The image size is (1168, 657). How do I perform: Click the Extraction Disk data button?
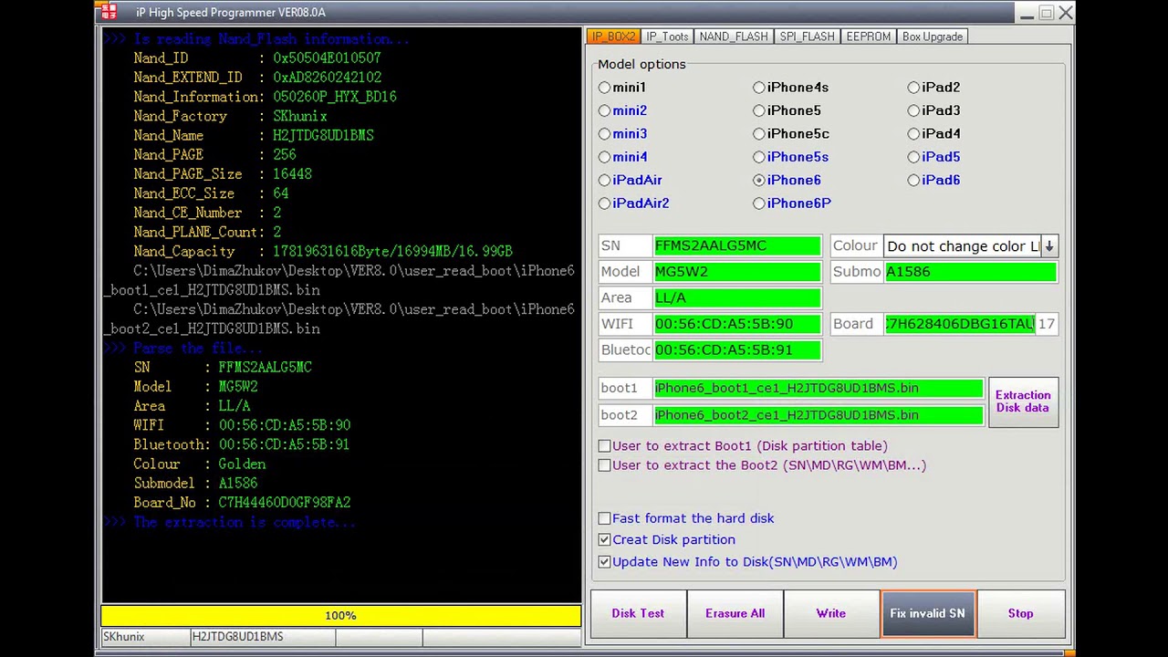1023,401
